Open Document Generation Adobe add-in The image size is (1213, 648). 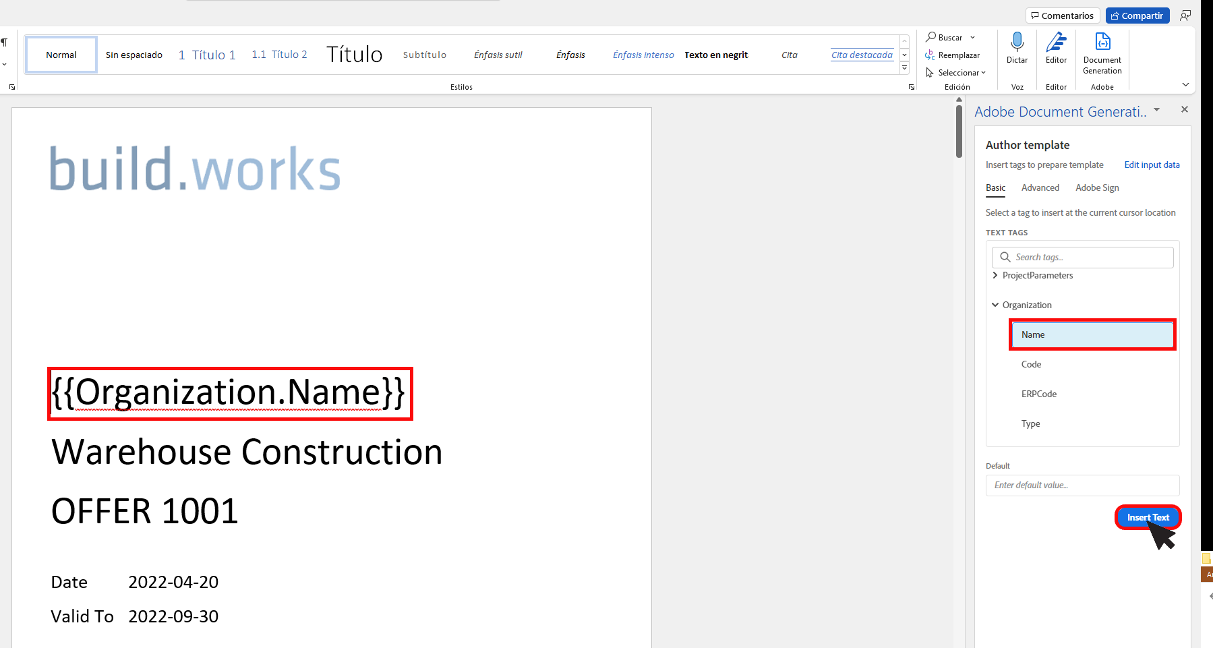point(1102,53)
